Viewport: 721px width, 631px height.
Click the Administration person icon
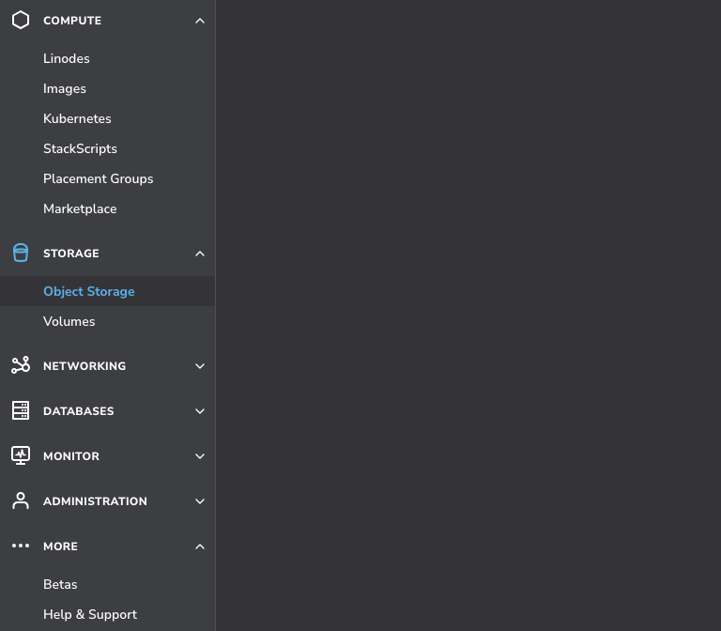point(21,501)
